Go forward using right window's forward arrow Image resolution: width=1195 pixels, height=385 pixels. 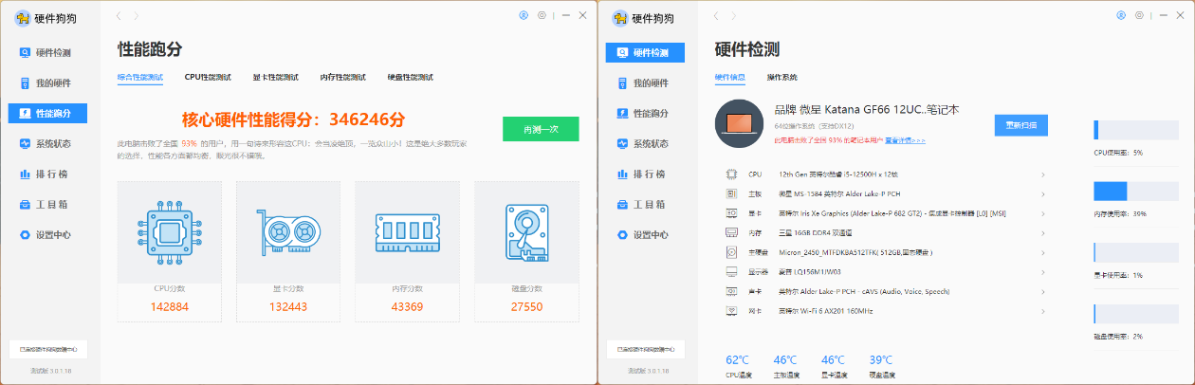[734, 16]
